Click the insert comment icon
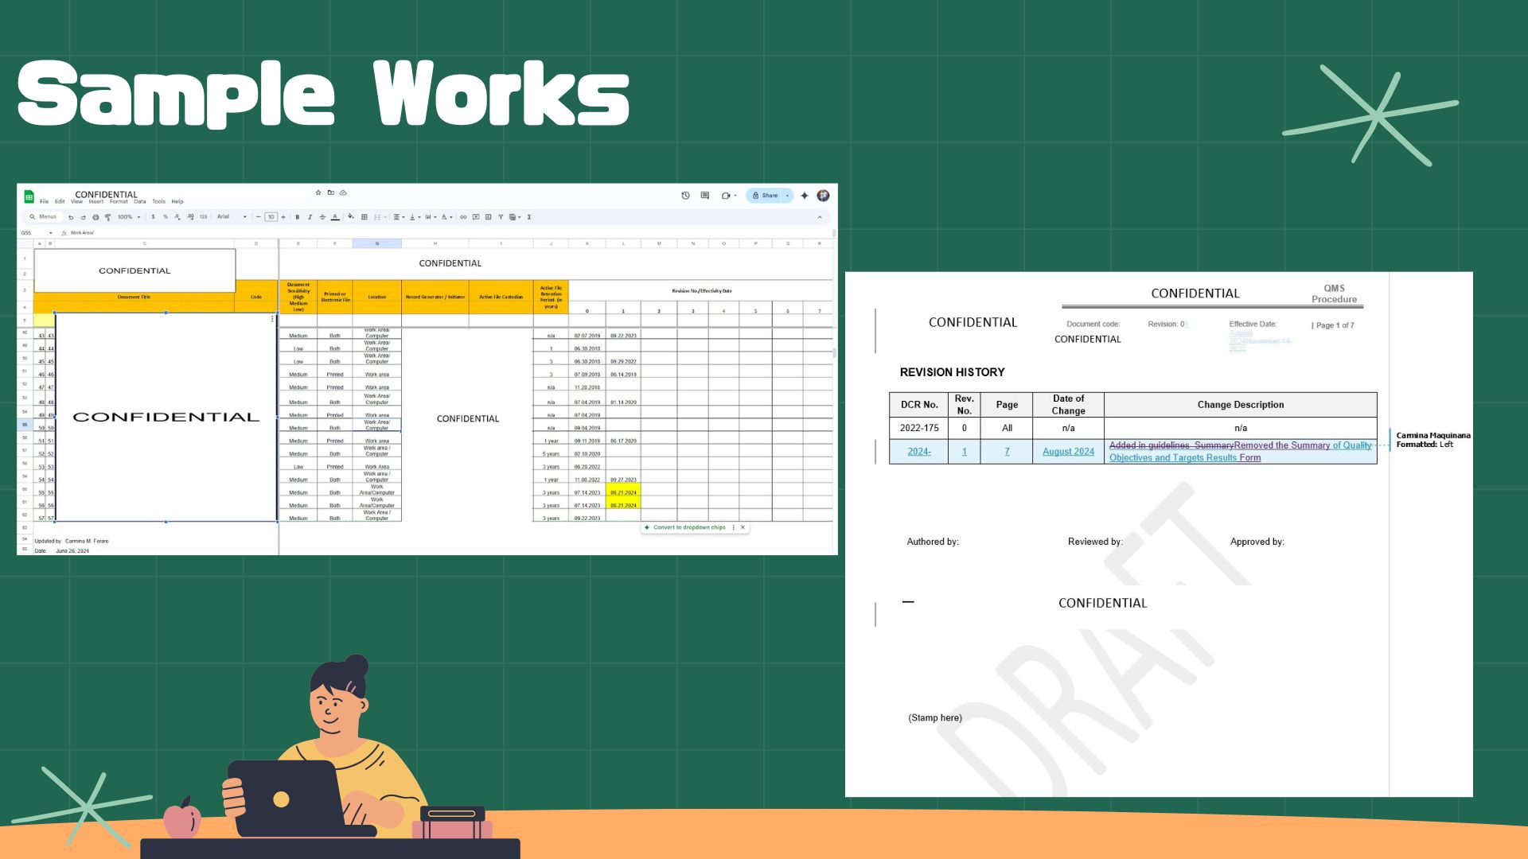The height and width of the screenshot is (859, 1528). (476, 217)
